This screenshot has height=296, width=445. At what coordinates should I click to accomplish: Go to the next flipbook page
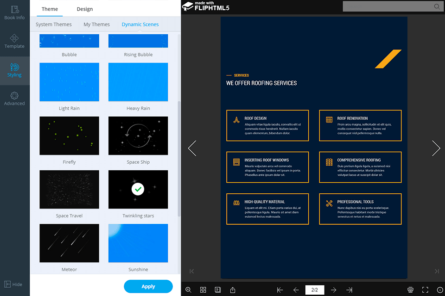pyautogui.click(x=436, y=148)
